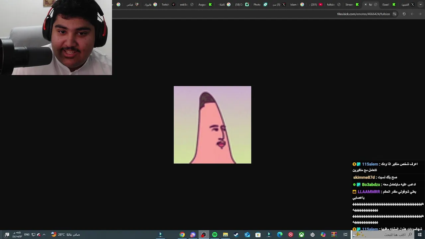This screenshot has height=239, width=425.
Task: Expand the browser tab search dropdown
Action: pos(420,4)
